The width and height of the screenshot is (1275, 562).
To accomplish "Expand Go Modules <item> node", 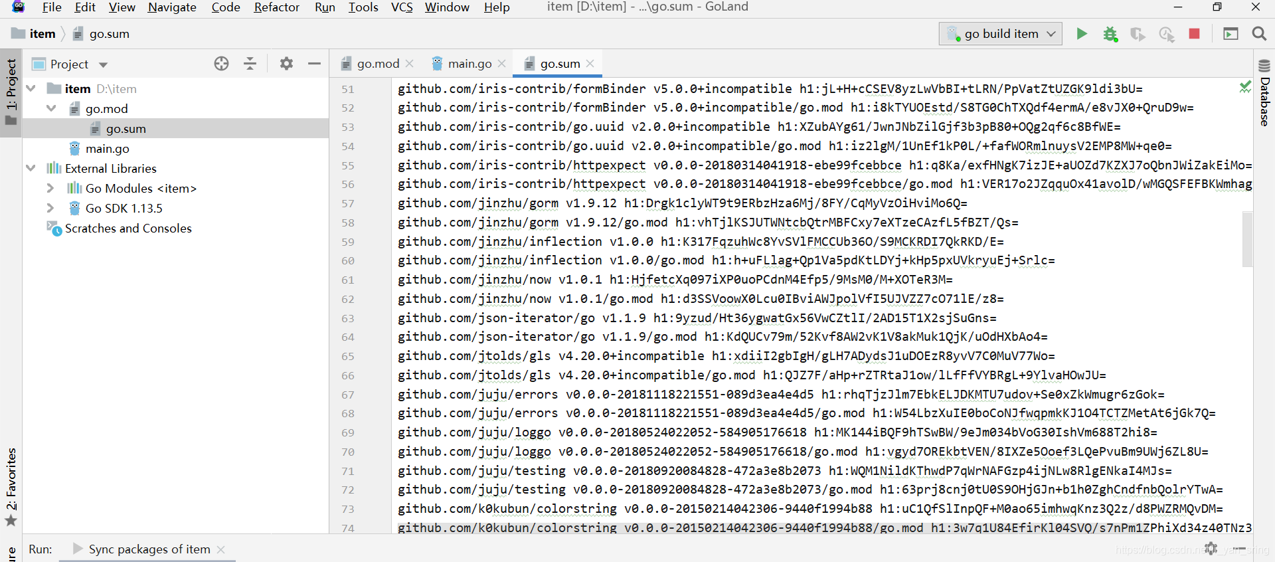I will click(x=51, y=188).
